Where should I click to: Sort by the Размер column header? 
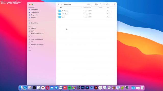(x=101, y=8)
